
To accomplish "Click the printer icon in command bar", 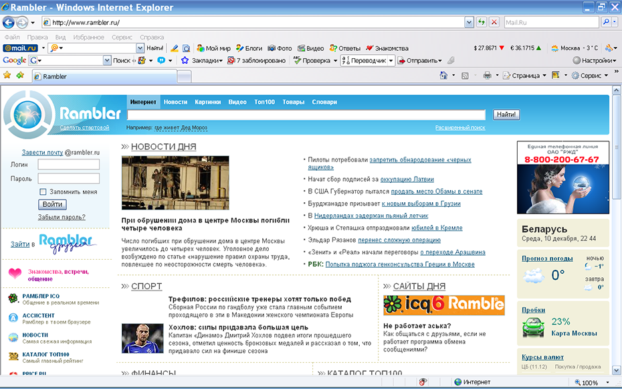I will click(488, 76).
